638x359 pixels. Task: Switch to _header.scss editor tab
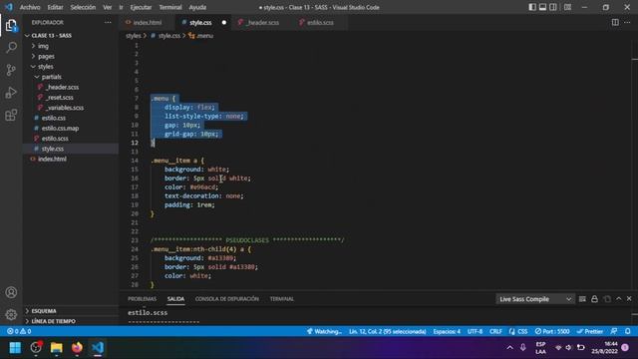(263, 22)
